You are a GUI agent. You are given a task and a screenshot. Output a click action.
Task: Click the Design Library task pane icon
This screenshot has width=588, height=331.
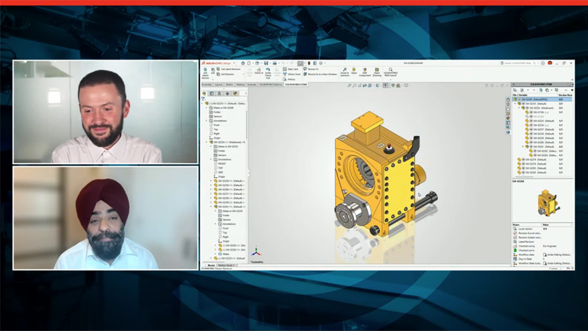[508, 104]
